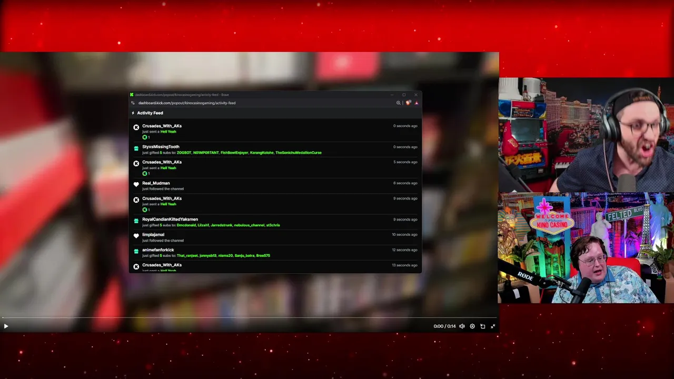Maximize the Brave activity feed window
The image size is (674, 379).
[404, 95]
